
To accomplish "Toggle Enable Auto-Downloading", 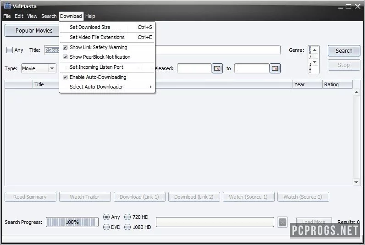I will (x=107, y=77).
